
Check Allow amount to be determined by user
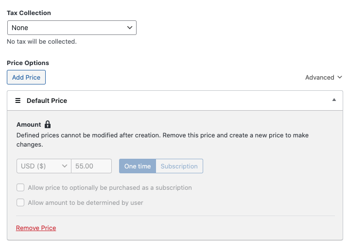click(x=20, y=202)
